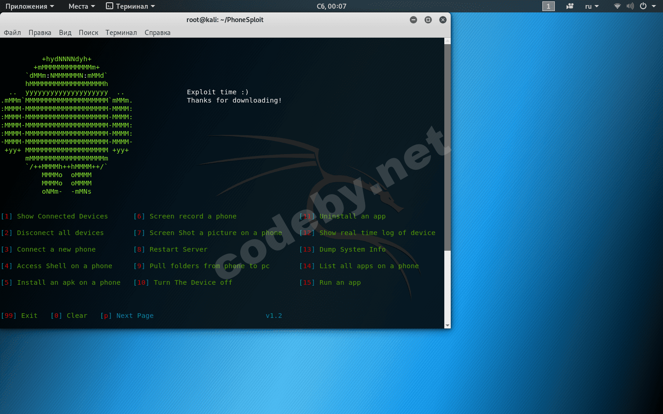Click the root@kali: ~/PhoneSploit title bar
This screenshot has height=414, width=663.
click(225, 20)
